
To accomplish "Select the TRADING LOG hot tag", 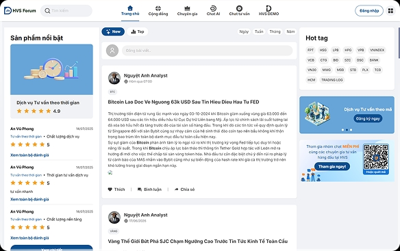I will [x=332, y=80].
